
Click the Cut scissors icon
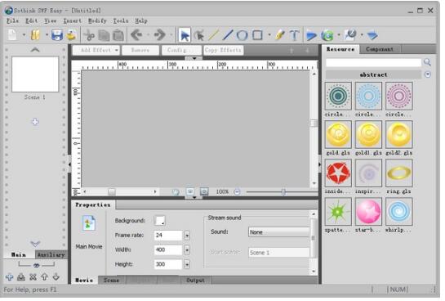[x=89, y=35]
